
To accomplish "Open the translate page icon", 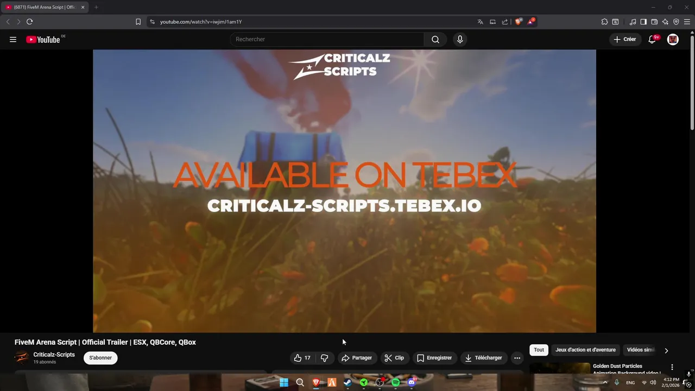I will pyautogui.click(x=480, y=22).
